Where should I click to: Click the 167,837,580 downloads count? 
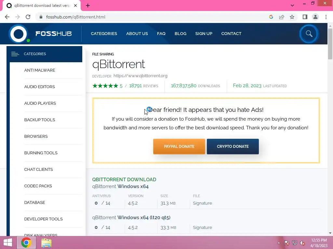coord(184,86)
